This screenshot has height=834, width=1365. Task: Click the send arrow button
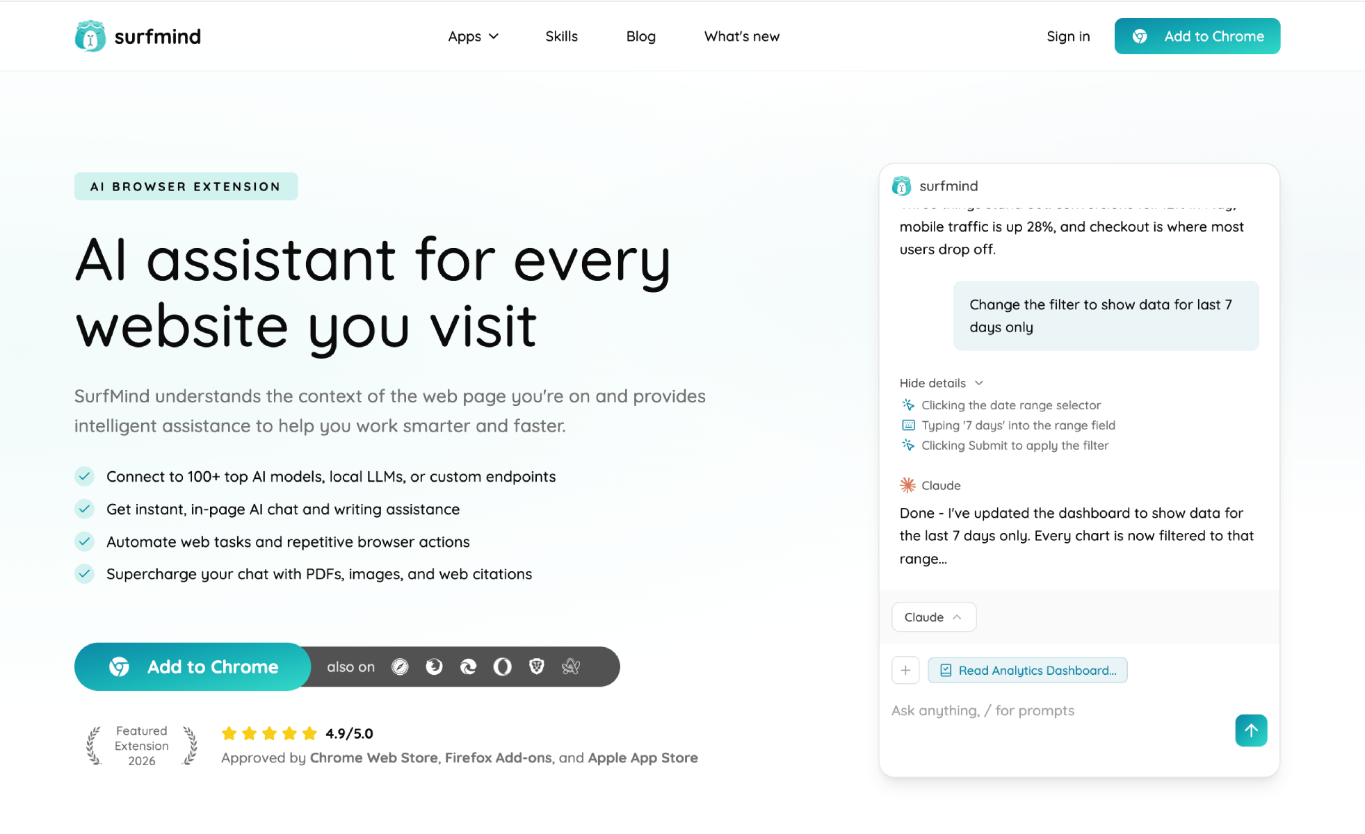pos(1251,730)
